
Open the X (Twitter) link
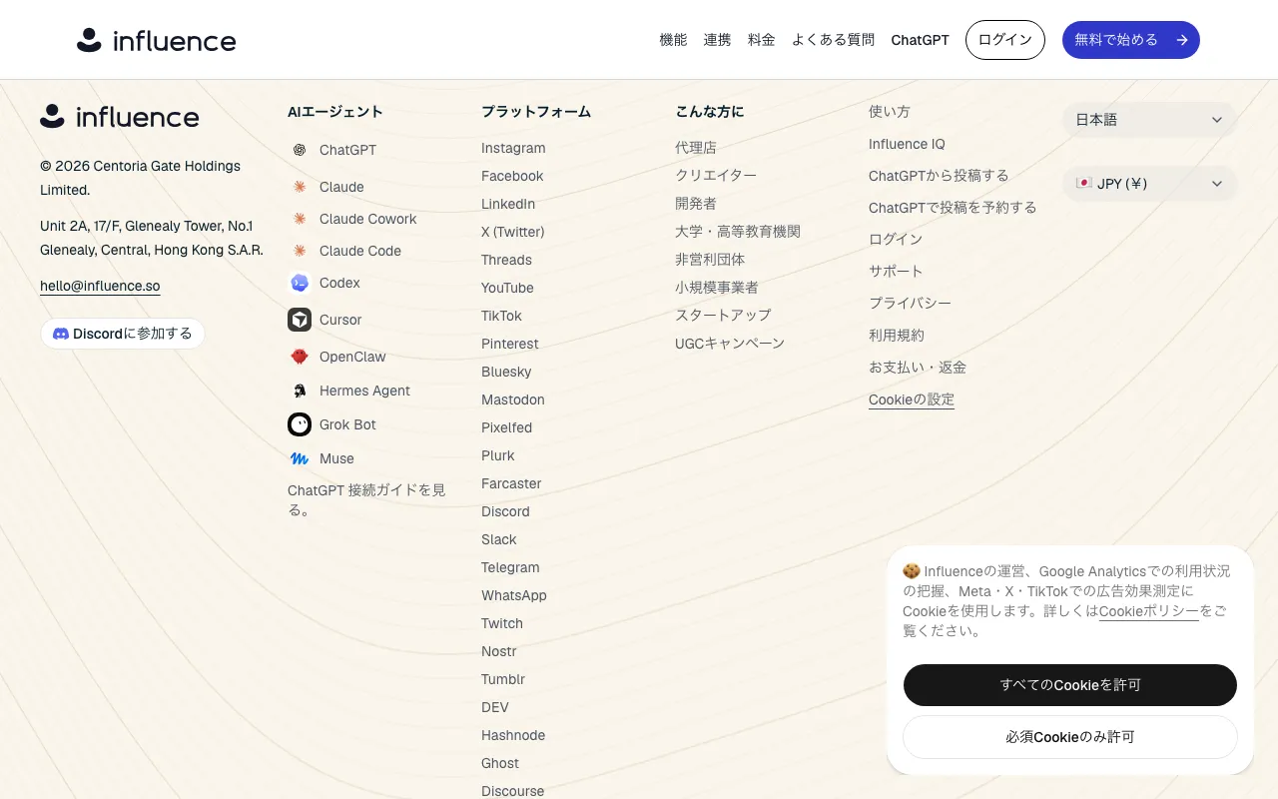point(513,232)
